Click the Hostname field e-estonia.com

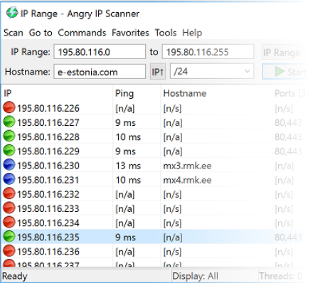100,72
